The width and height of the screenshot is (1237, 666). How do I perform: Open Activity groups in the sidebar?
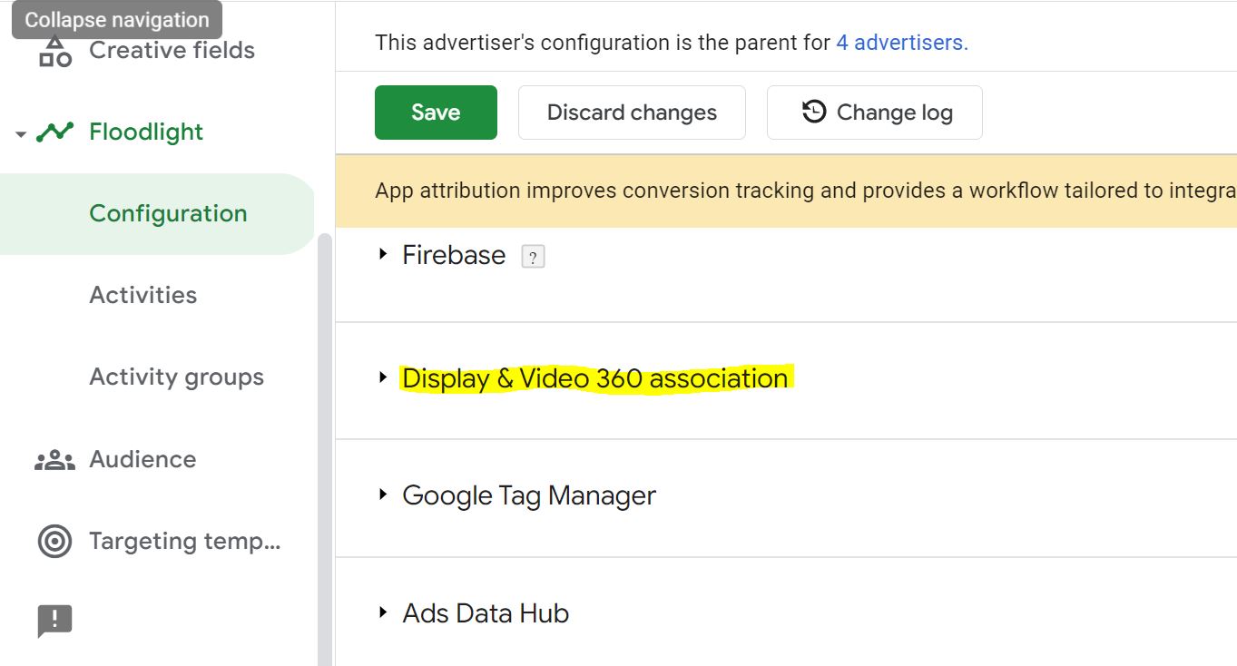177,377
